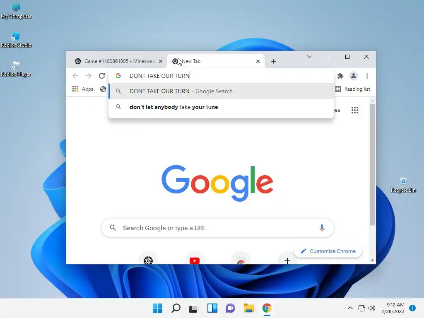Switch to Game #1180861805 Minesweeper tab
The image size is (424, 318).
pos(118,61)
